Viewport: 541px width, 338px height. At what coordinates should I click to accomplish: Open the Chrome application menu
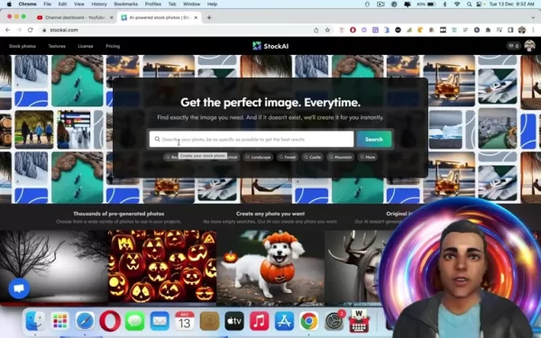pos(28,5)
